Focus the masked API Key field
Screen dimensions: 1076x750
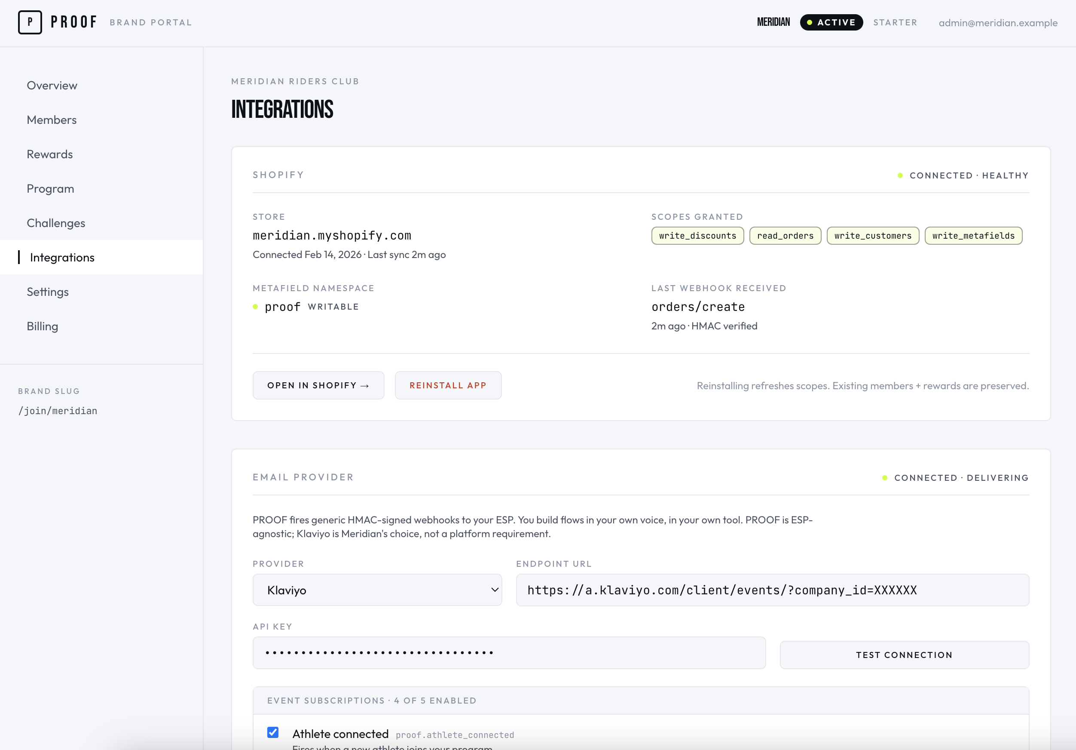509,653
